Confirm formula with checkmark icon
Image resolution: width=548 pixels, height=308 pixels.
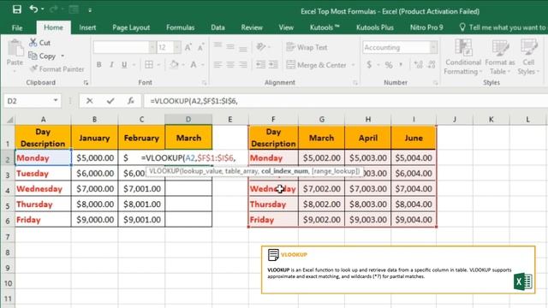point(110,101)
